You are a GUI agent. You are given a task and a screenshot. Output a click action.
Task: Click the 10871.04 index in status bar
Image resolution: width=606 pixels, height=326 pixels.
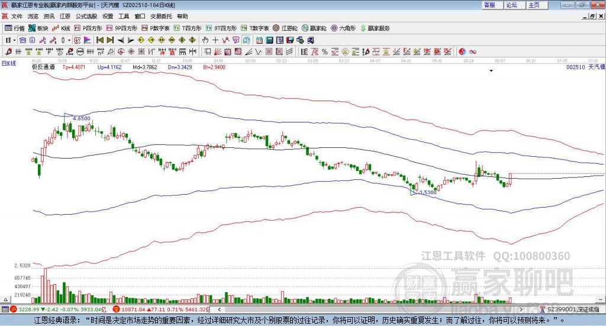pyautogui.click(x=133, y=309)
